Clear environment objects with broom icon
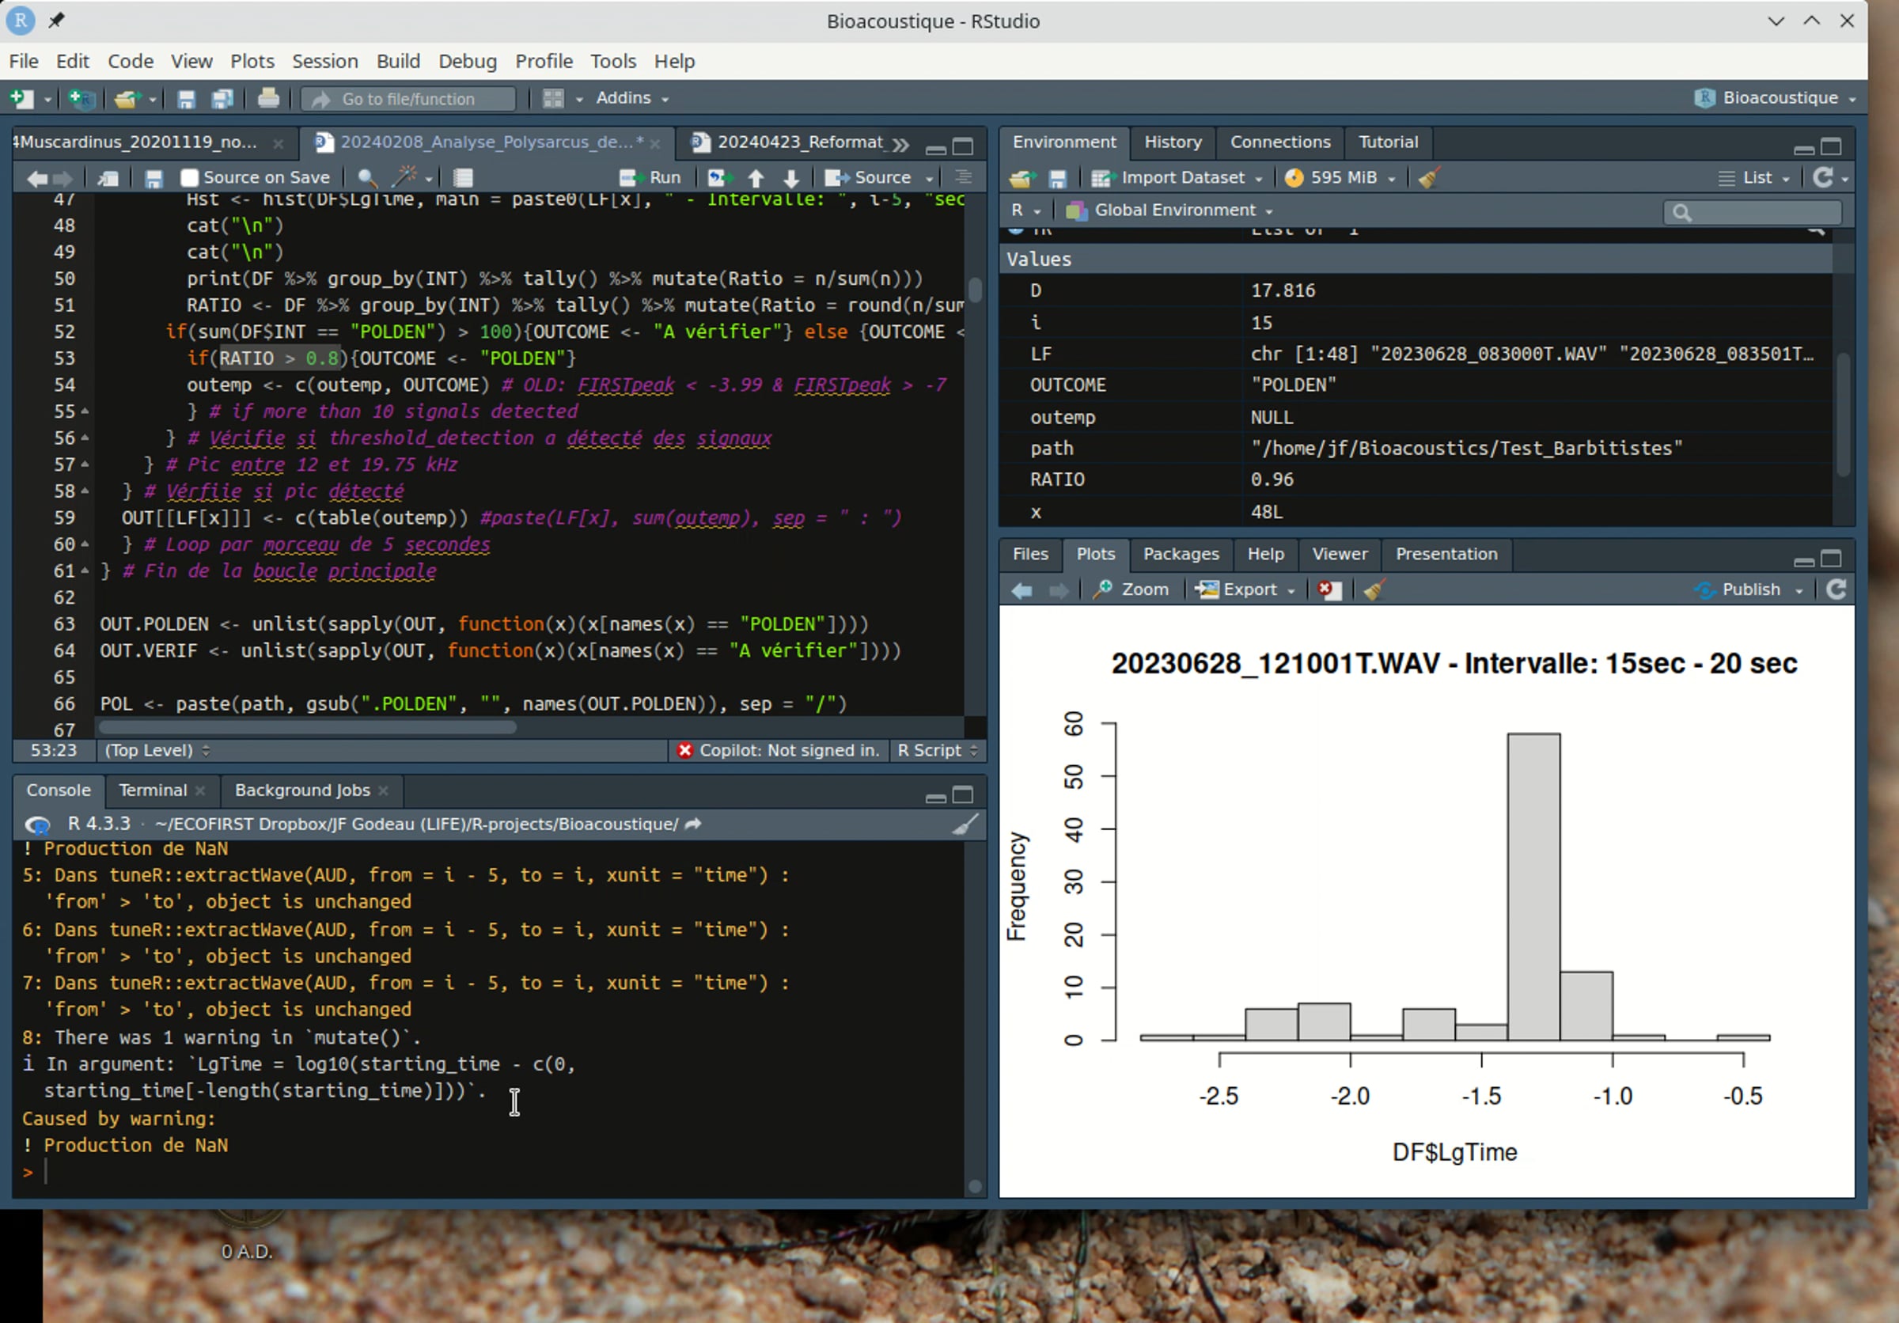This screenshot has width=1899, height=1323. [1428, 178]
